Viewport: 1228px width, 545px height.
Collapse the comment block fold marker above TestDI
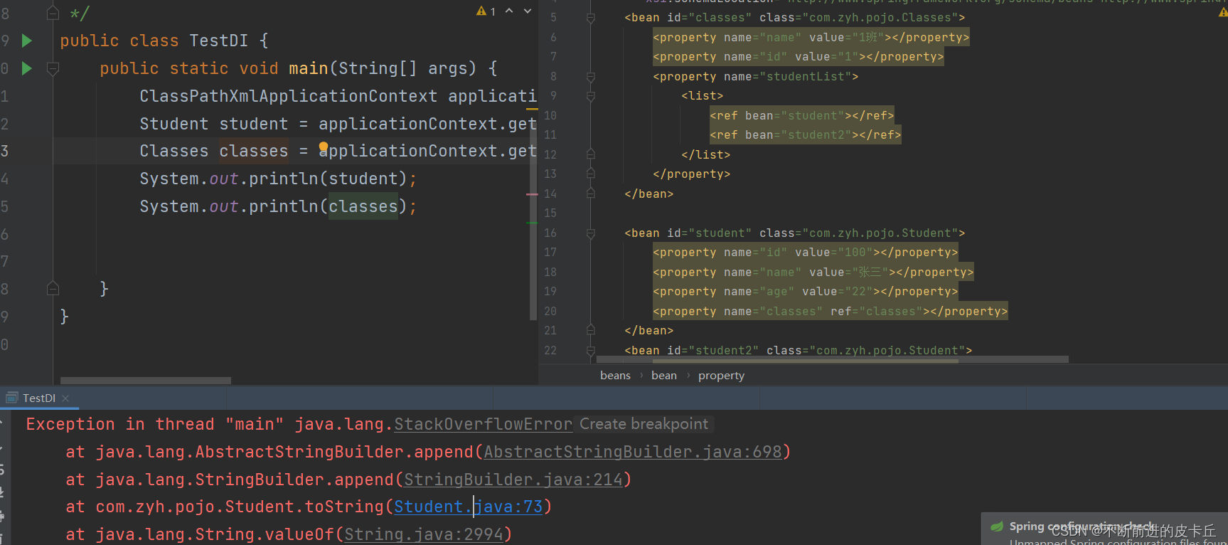[x=53, y=13]
